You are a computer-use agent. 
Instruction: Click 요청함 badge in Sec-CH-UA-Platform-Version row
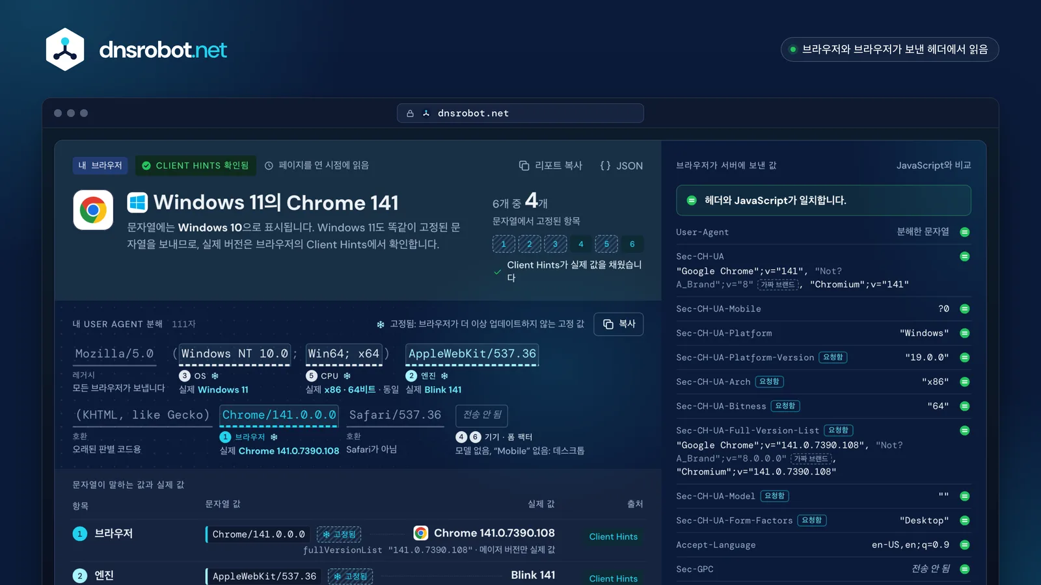833,357
